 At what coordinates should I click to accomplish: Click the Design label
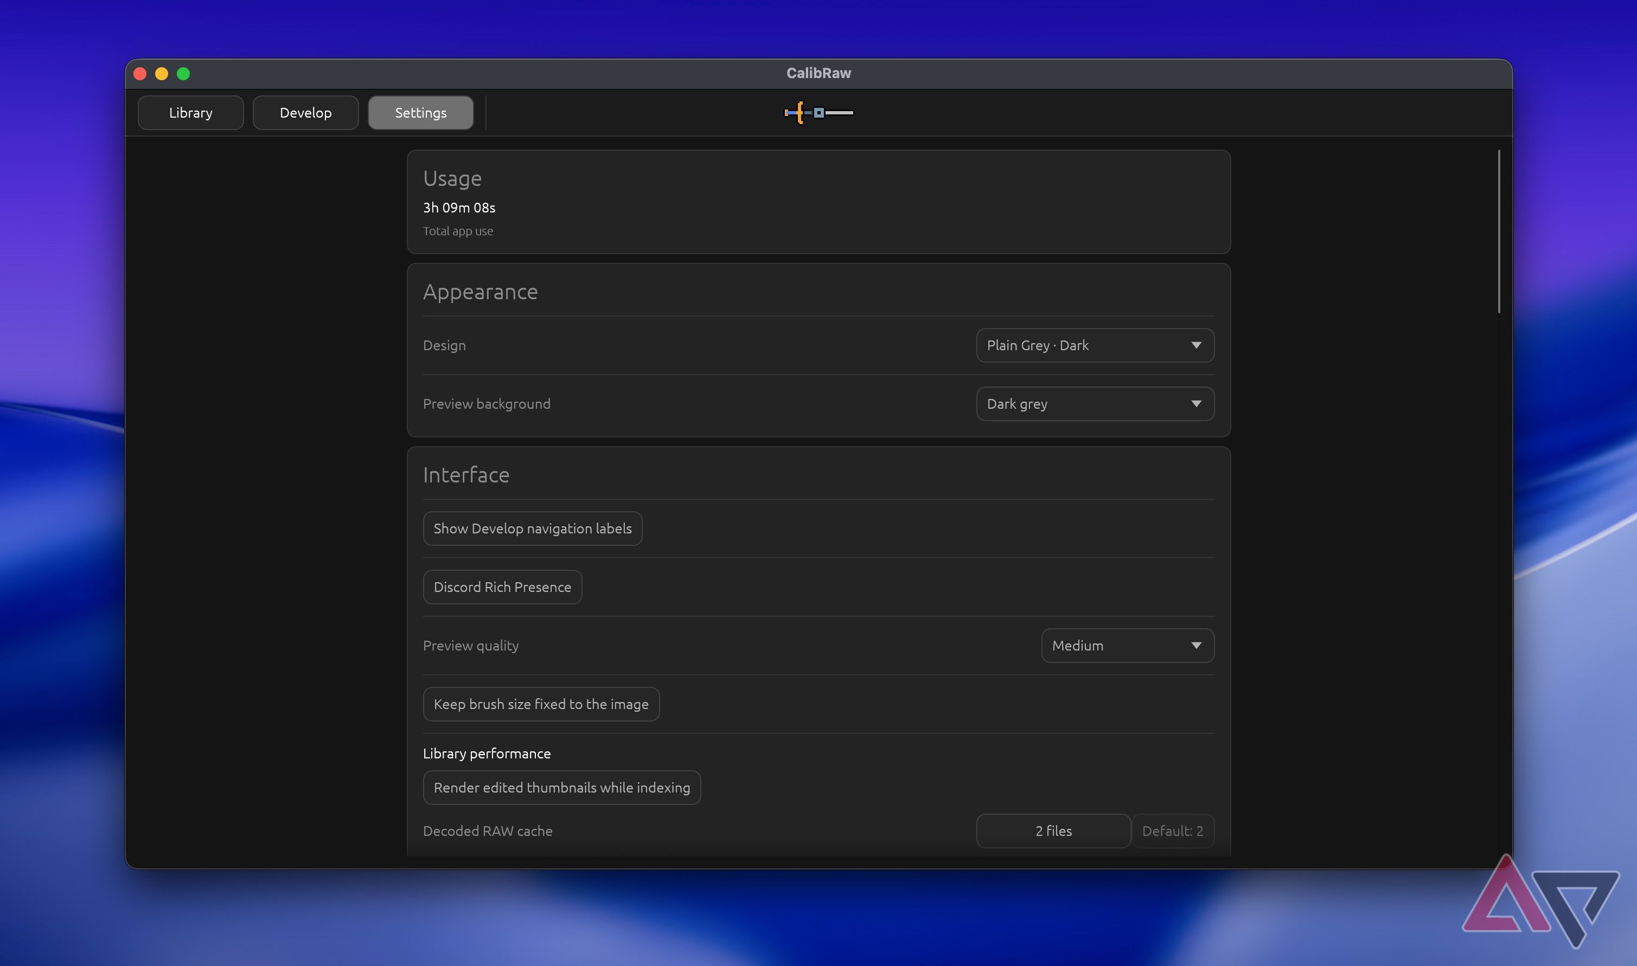pos(444,346)
